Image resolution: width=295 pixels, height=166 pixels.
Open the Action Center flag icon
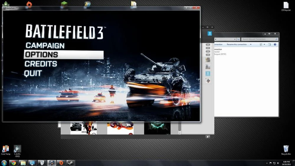271,163
